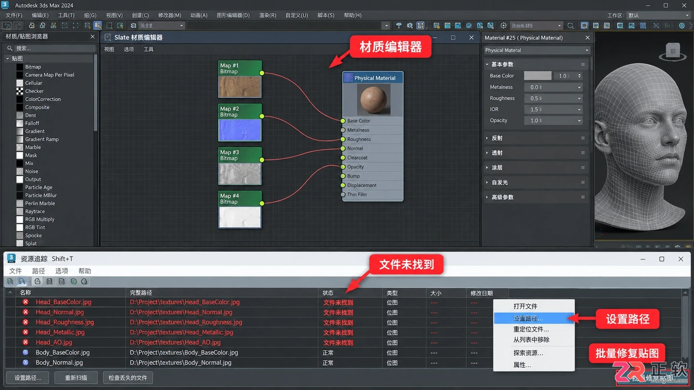Viewport: 694px width, 390px height.
Task: Open the 修改器(M) main menu
Action: [170, 15]
